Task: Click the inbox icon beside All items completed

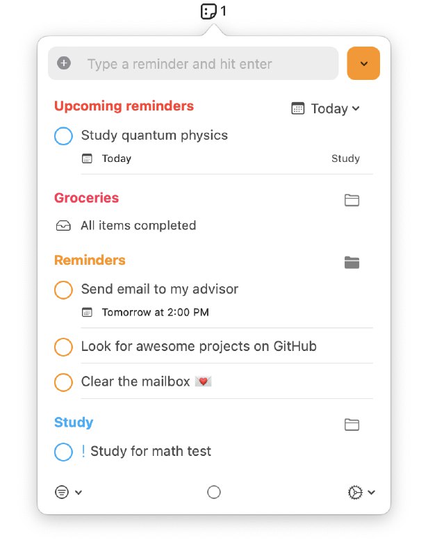Action: click(x=63, y=225)
